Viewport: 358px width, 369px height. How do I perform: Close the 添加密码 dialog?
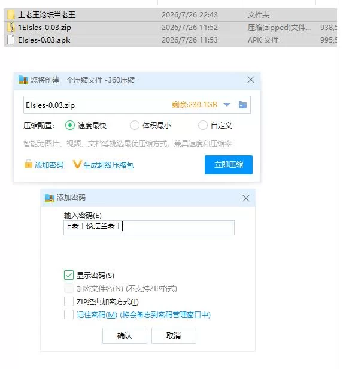click(x=246, y=198)
